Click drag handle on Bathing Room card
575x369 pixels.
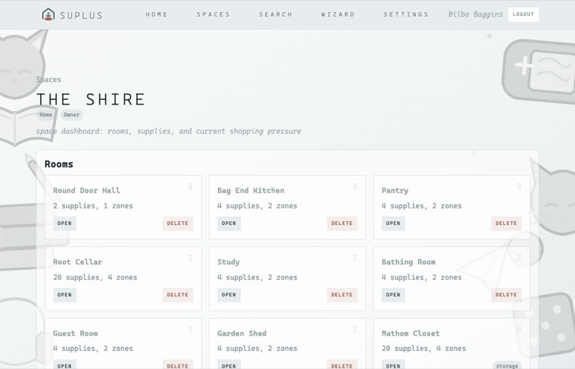pyautogui.click(x=519, y=258)
